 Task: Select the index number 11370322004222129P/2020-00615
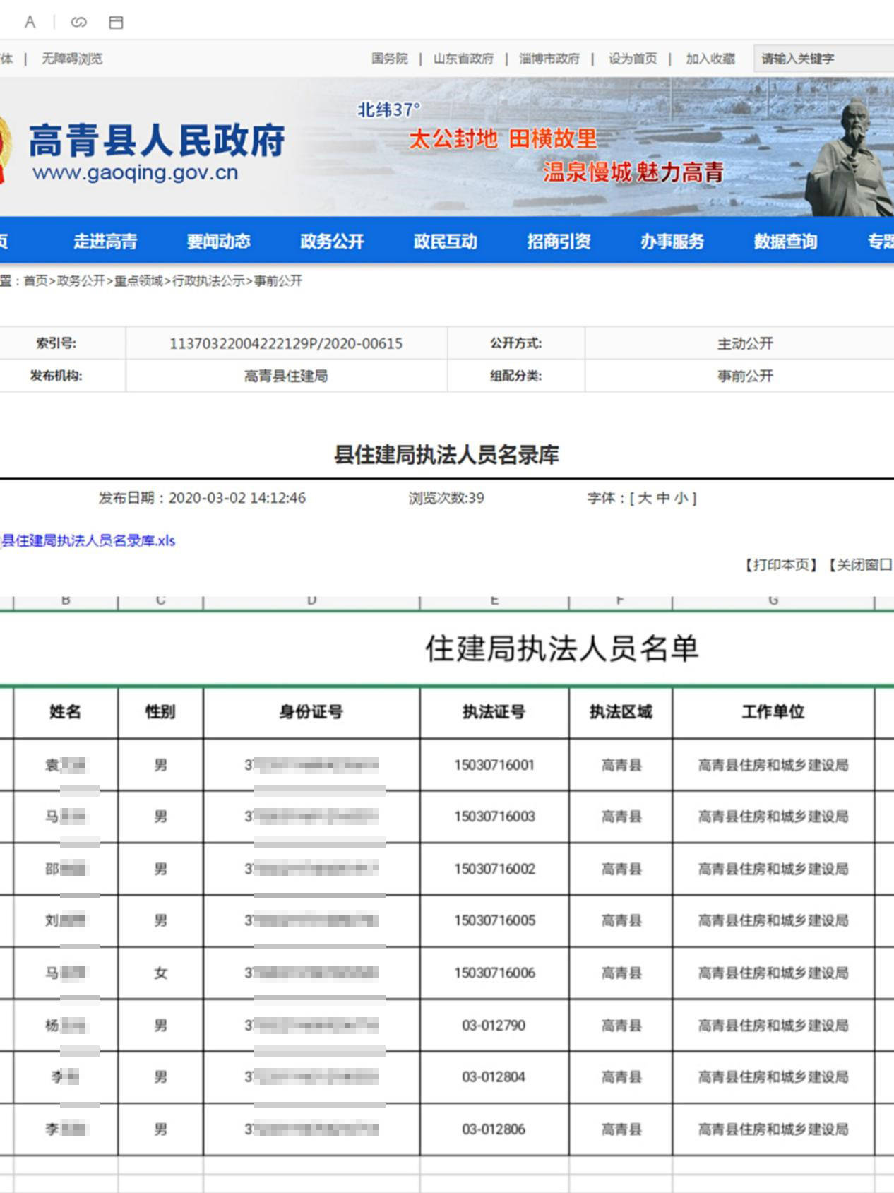(x=286, y=343)
